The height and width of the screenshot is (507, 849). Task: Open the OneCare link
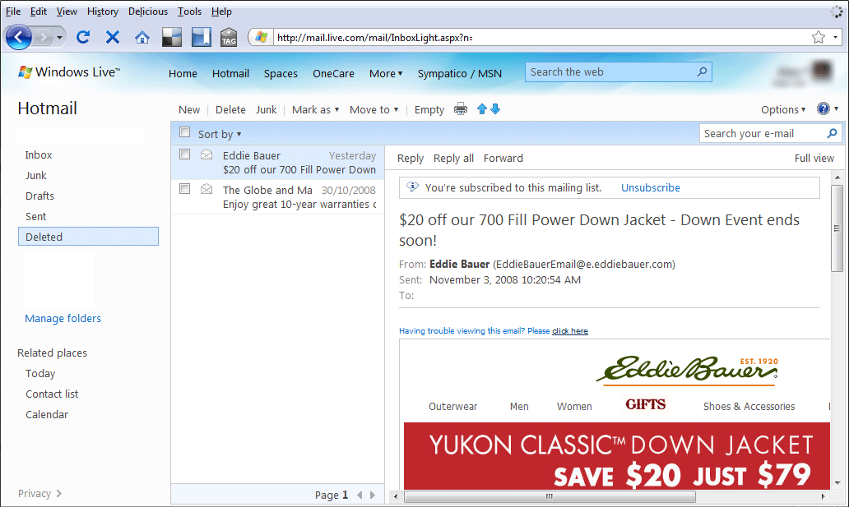tap(333, 74)
